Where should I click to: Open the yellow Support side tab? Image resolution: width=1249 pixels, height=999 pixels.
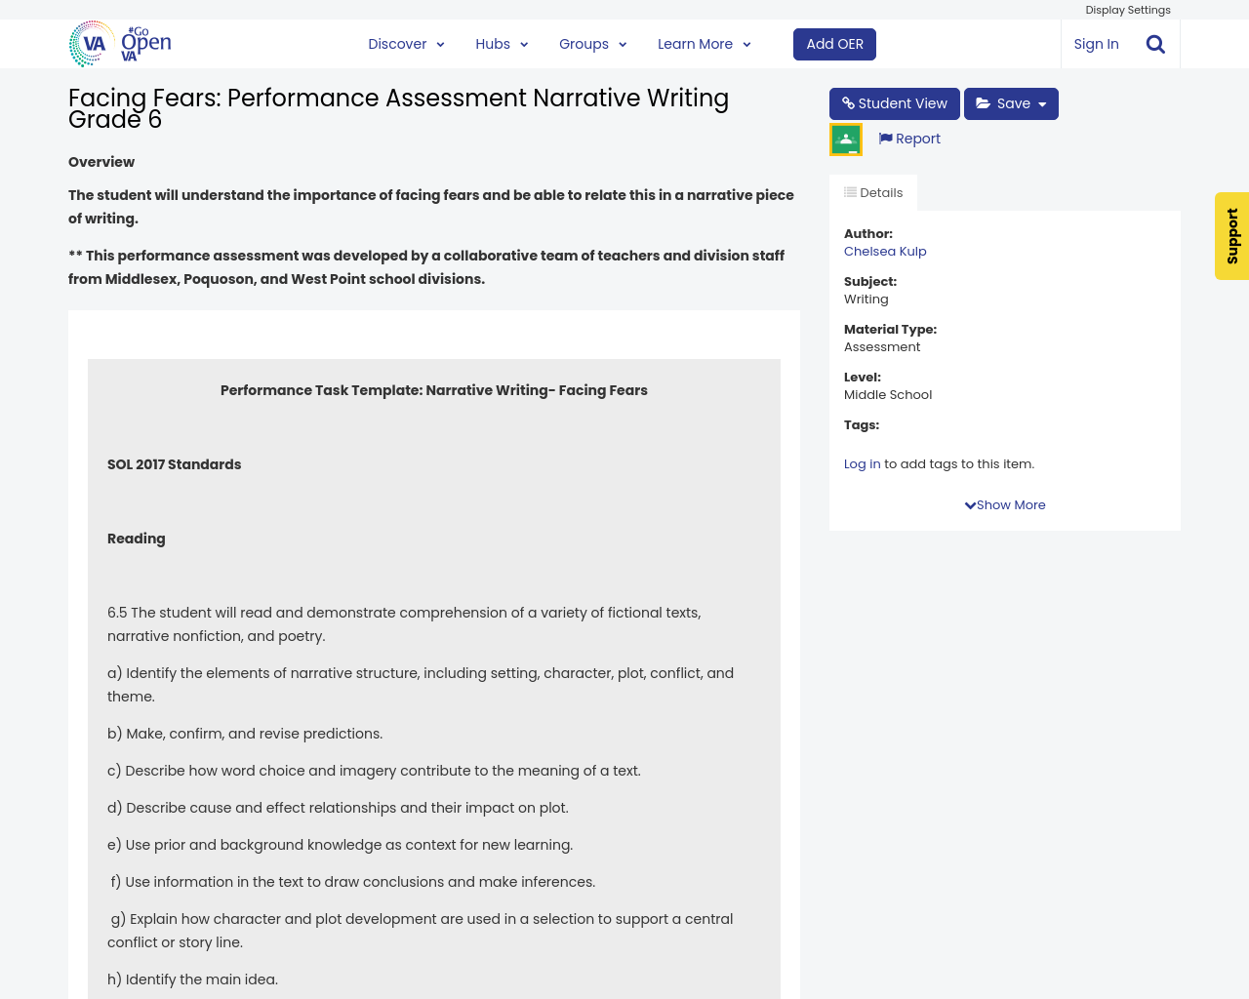pos(1231,236)
